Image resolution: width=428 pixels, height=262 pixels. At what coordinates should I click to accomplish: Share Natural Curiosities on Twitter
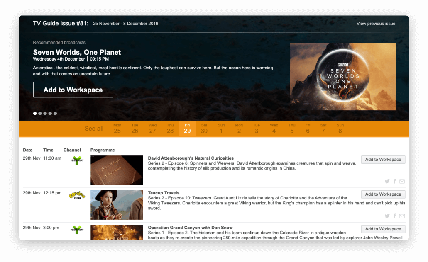coord(387,181)
